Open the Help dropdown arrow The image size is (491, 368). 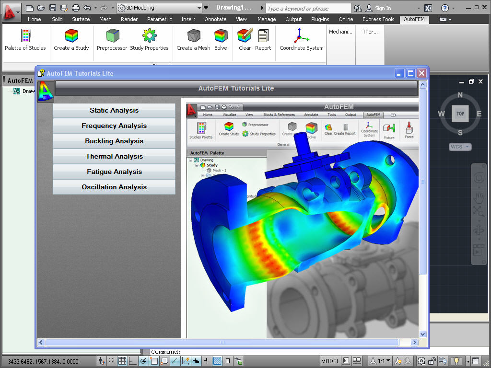coord(454,9)
